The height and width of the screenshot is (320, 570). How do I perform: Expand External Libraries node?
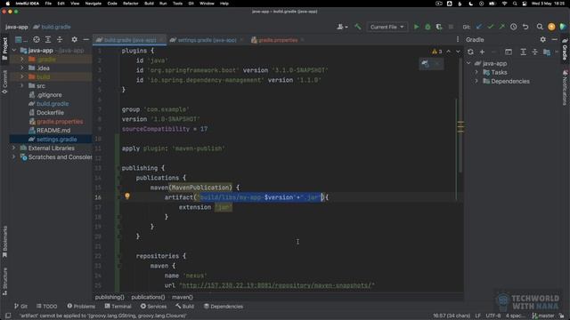coord(14,148)
